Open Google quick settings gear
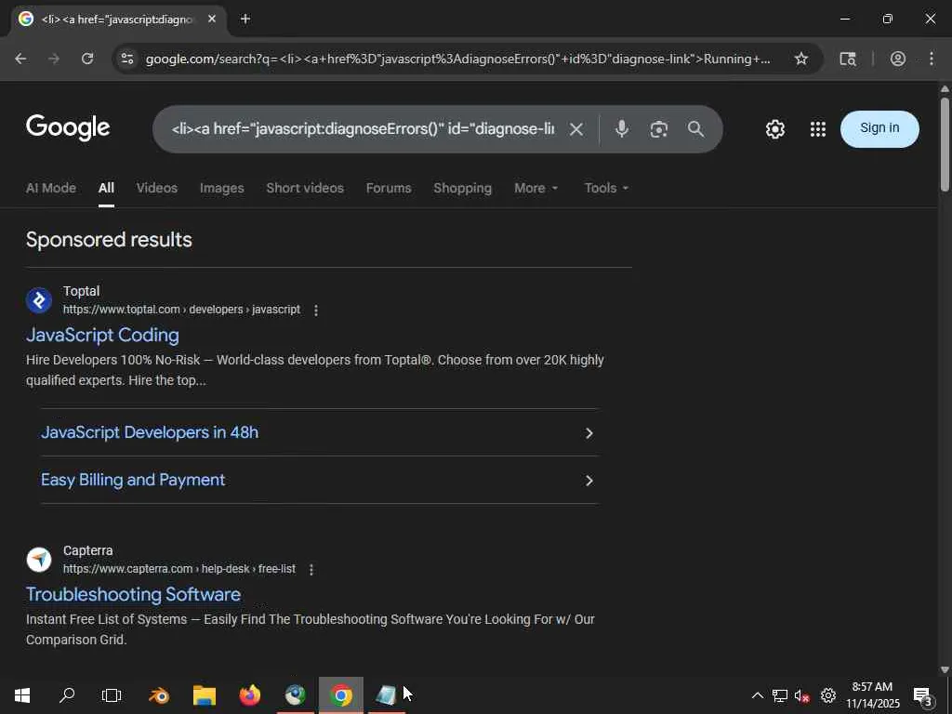Screen dimensions: 952x714 [775, 128]
